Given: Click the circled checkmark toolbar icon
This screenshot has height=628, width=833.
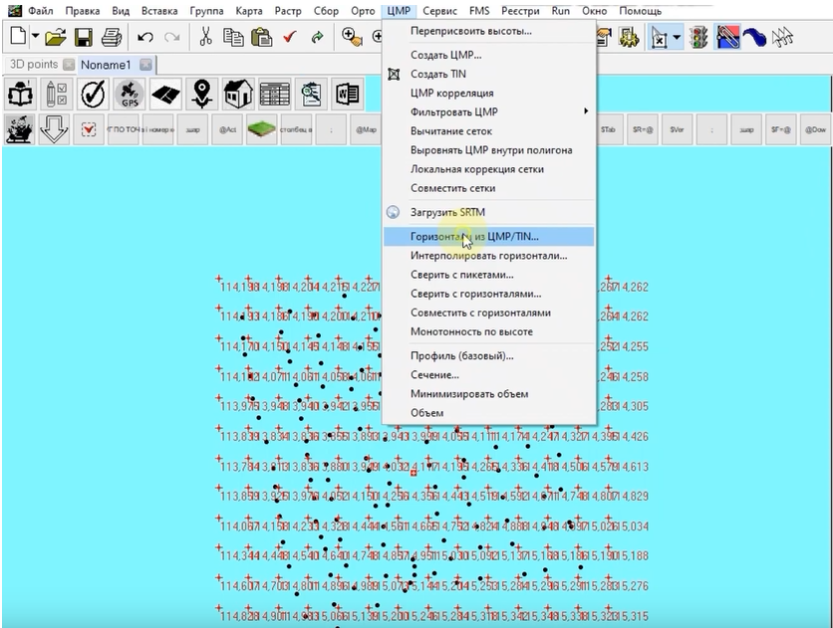Looking at the screenshot, I should click(93, 94).
